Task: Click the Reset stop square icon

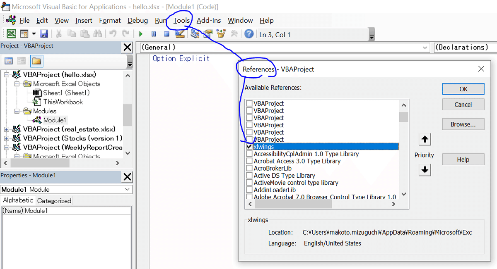Action: (x=166, y=34)
